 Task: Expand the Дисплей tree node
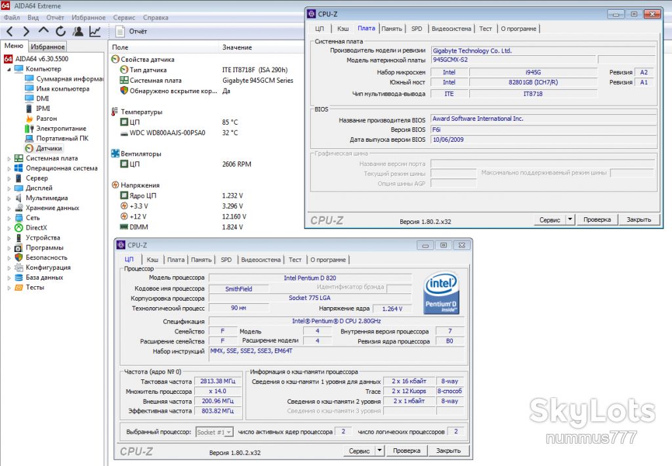coord(9,188)
